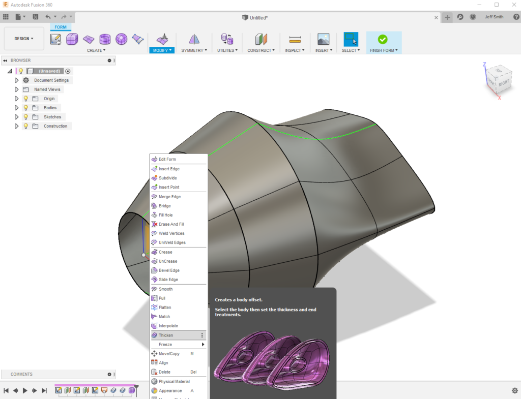This screenshot has width=521, height=399.
Task: Select Bevel Edge from context menu
Action: [x=168, y=270]
